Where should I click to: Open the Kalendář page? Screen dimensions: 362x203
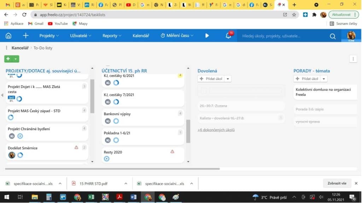[x=141, y=36]
